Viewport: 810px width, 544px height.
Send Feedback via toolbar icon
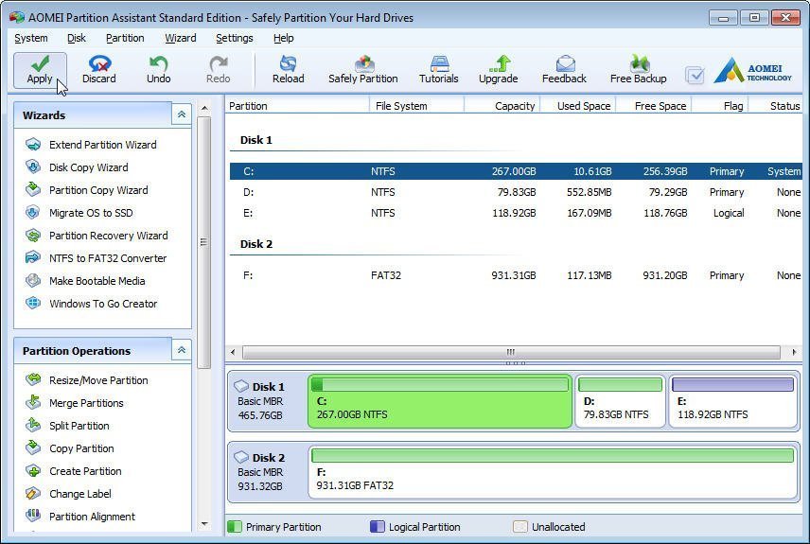(564, 70)
